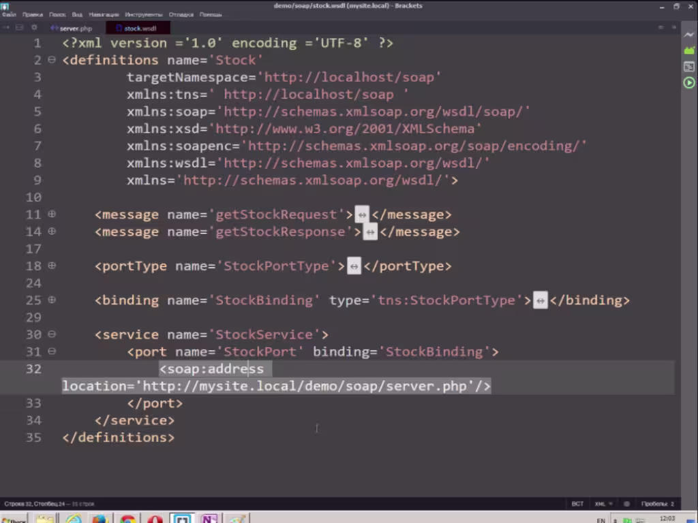
Task: Open the Файл menu
Action: (x=10, y=14)
